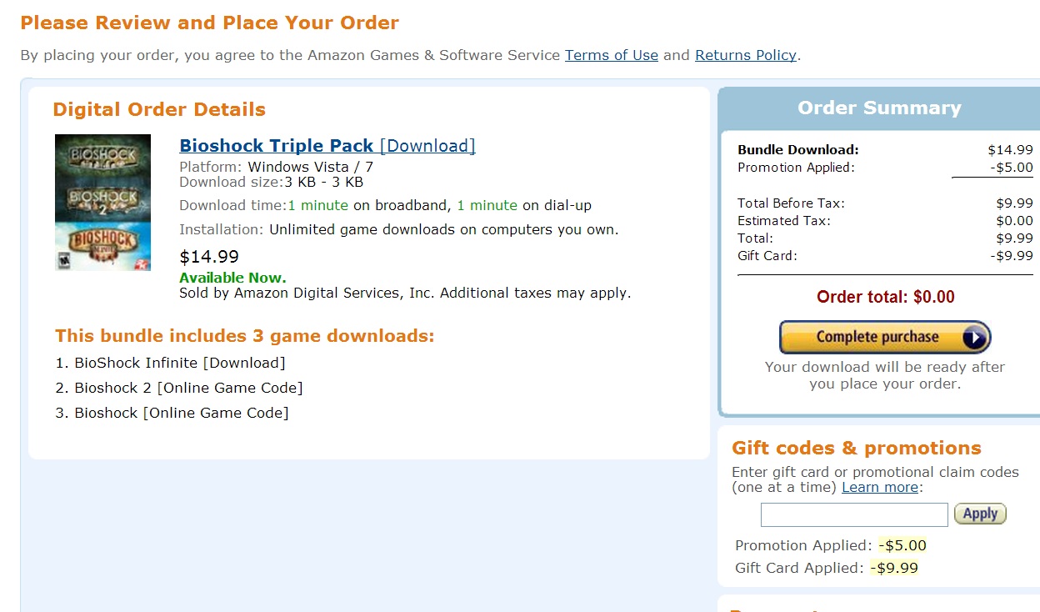The height and width of the screenshot is (612, 1040).
Task: Open the Terms of Use link
Action: tap(611, 55)
